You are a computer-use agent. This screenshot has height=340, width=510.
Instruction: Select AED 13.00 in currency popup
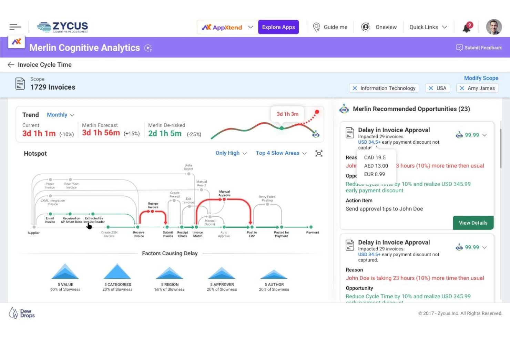pos(376,166)
